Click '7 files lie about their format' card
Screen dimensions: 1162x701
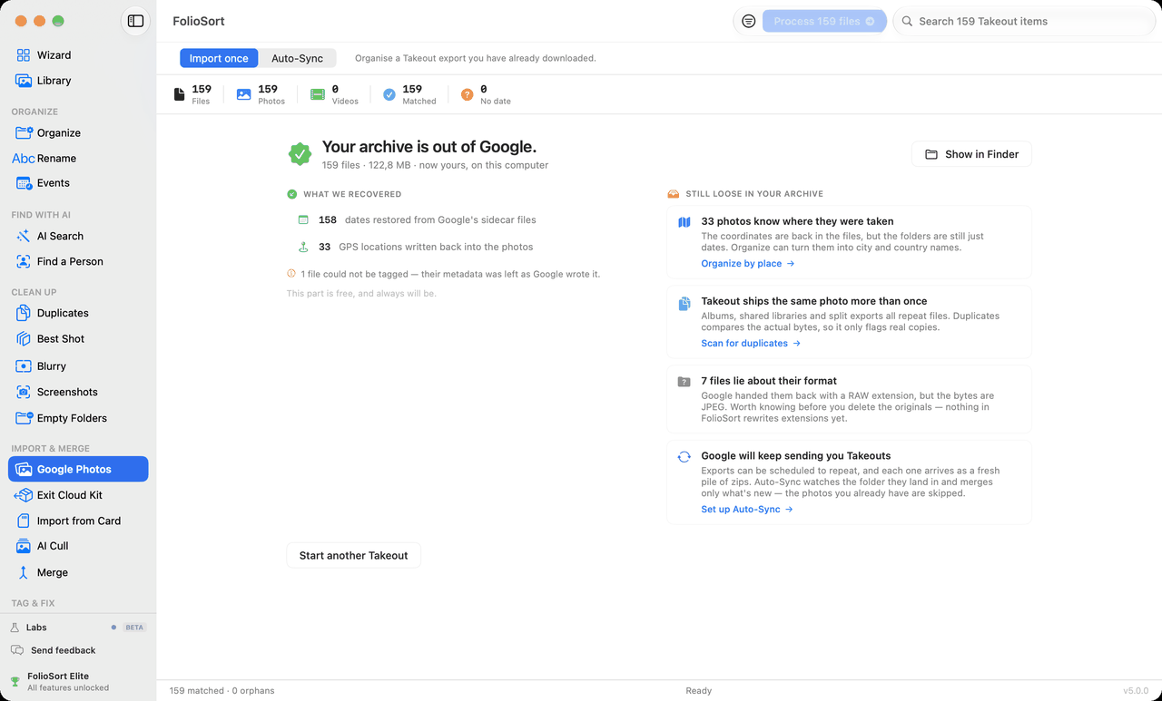[x=849, y=399]
